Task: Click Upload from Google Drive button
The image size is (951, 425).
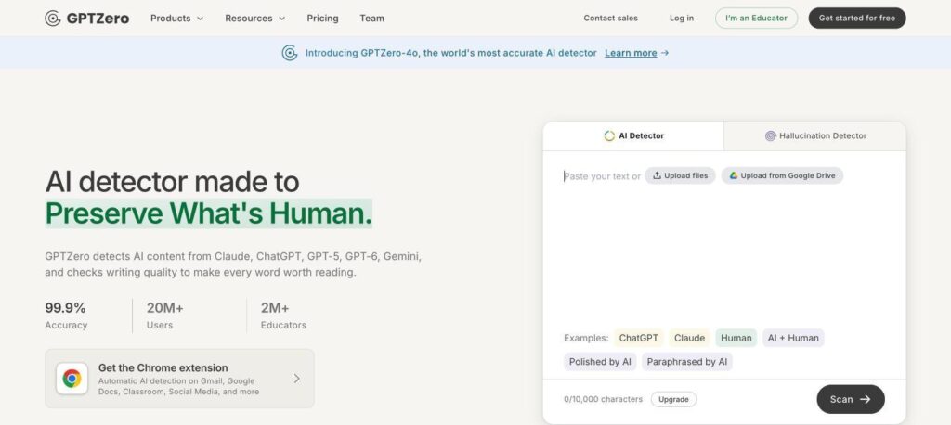Action: click(x=782, y=175)
